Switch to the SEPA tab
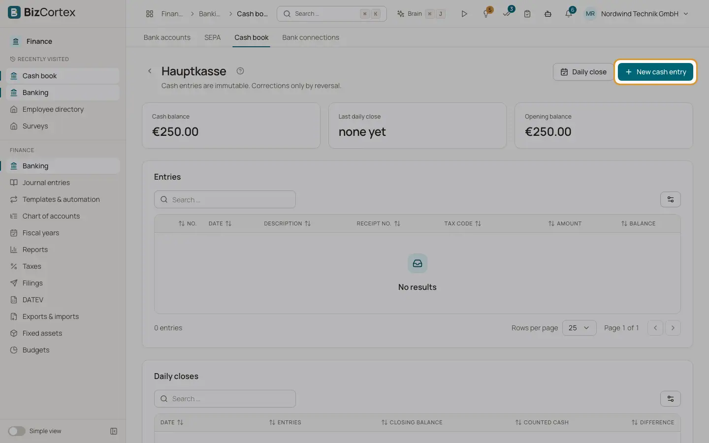Screen dimensions: 709x443 (212, 37)
